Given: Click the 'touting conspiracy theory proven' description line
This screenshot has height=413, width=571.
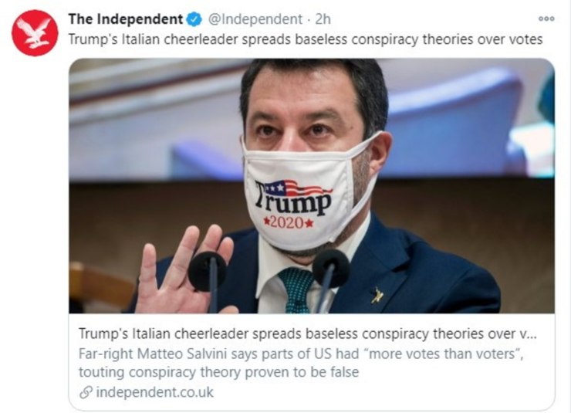Looking at the screenshot, I should pyautogui.click(x=218, y=372).
